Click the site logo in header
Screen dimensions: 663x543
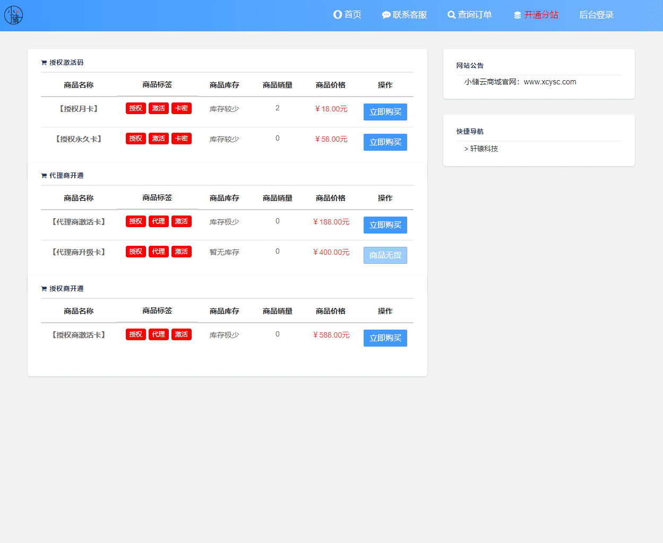coord(13,15)
